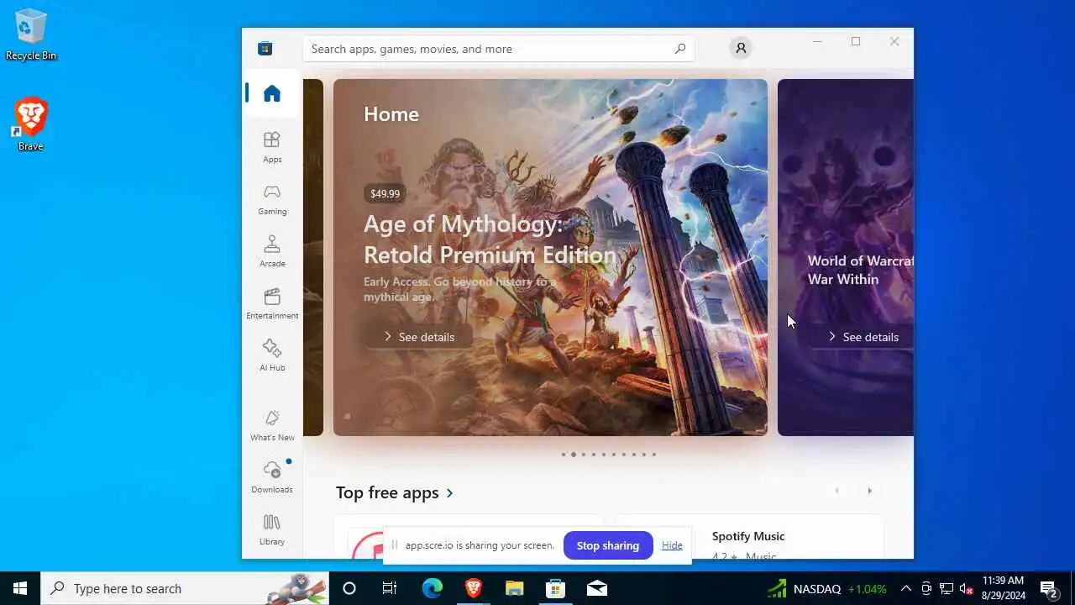See details for Age of Mythology
Viewport: 1075px width, 605px height.
point(418,337)
